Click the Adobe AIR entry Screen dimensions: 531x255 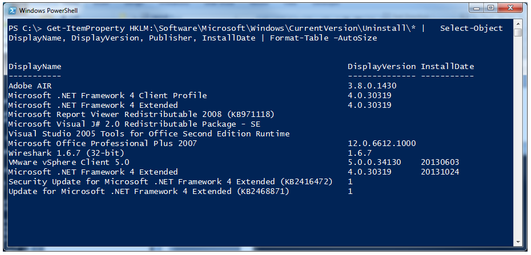click(30, 86)
